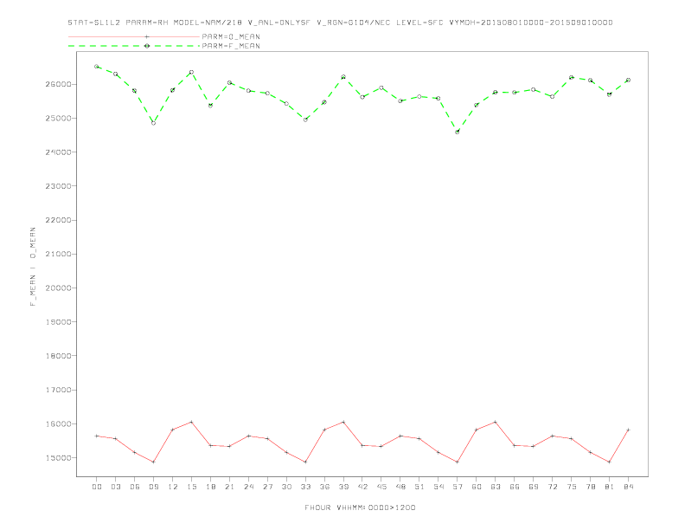Click the 72 x-axis hour label

tap(552, 487)
